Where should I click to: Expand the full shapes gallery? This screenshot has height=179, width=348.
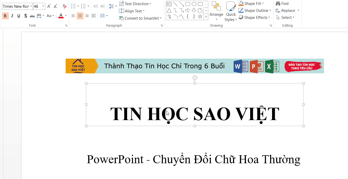click(206, 17)
